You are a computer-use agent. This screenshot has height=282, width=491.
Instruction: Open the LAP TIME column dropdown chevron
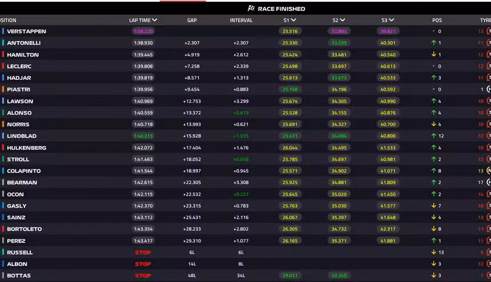coord(154,20)
